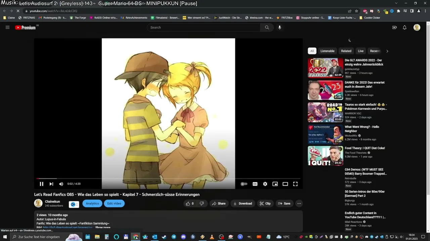Toggle the autoplay switch in the player
Viewport: 430px width, 241px height.
244,184
